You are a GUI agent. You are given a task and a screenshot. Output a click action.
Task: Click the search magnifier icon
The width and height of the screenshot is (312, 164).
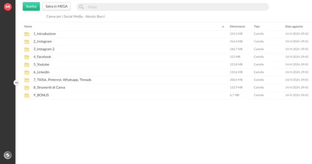point(81,7)
